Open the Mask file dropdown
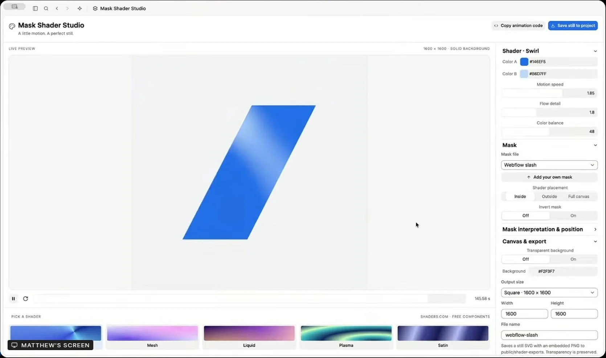 point(549,165)
